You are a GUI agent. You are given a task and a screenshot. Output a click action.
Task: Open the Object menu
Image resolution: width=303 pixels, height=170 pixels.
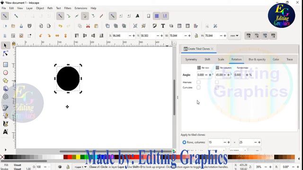(x=40, y=8)
